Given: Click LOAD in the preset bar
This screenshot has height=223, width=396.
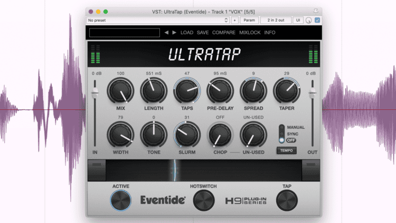Looking at the screenshot, I should 187,33.
